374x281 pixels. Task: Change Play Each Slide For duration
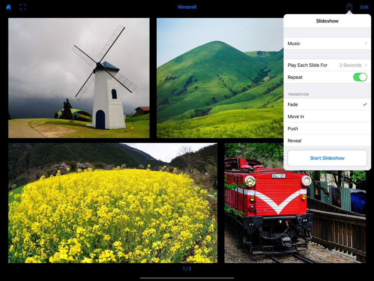[327, 65]
